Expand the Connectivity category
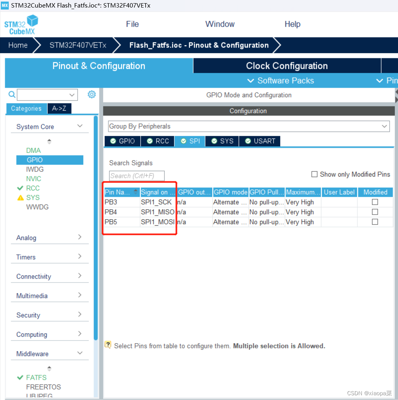The image size is (398, 400). click(x=80, y=276)
